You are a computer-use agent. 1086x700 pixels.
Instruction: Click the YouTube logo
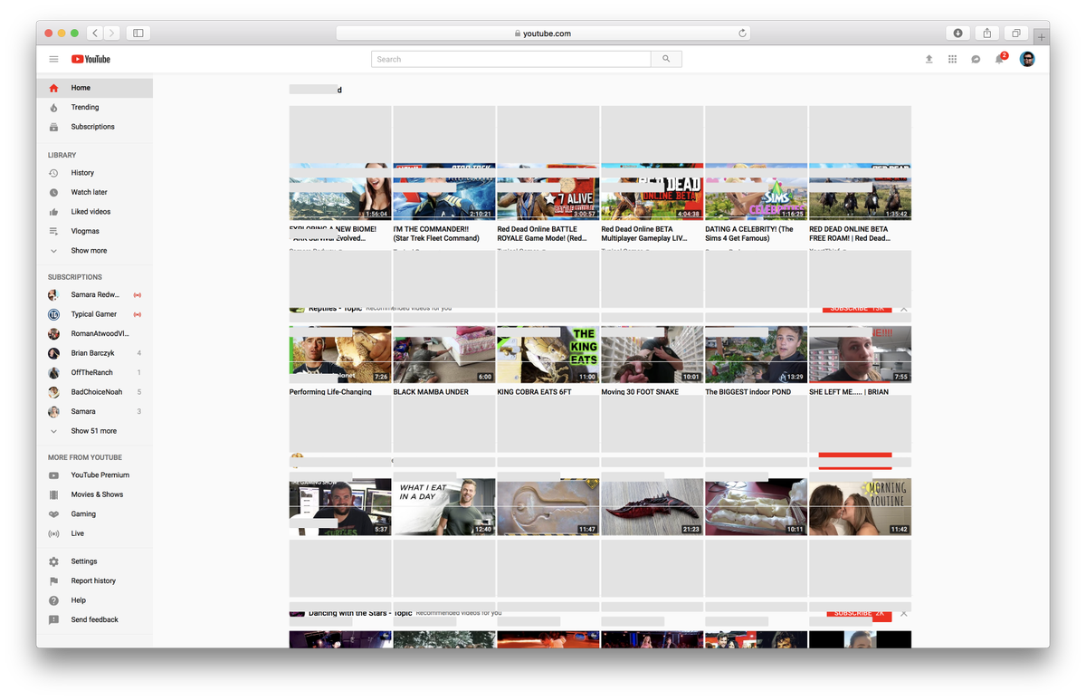tap(90, 59)
